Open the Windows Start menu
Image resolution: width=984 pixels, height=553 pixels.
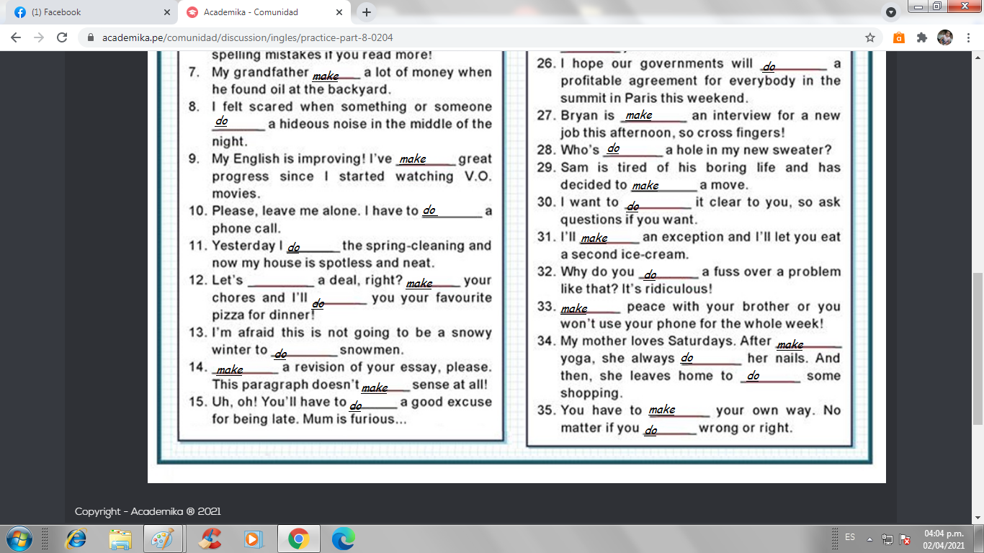[x=19, y=539]
